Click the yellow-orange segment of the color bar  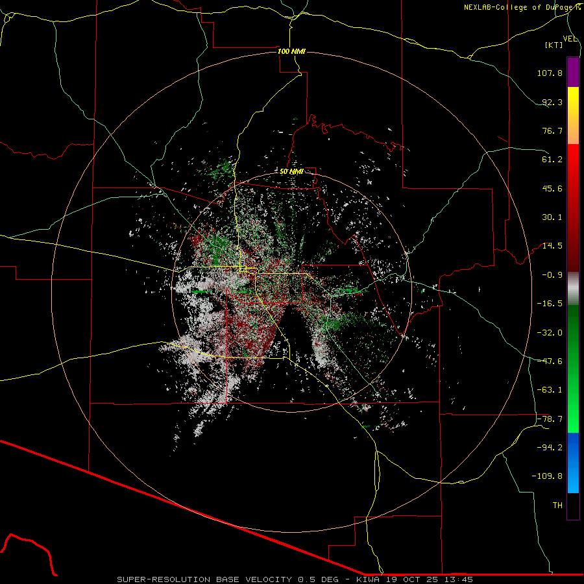573,116
